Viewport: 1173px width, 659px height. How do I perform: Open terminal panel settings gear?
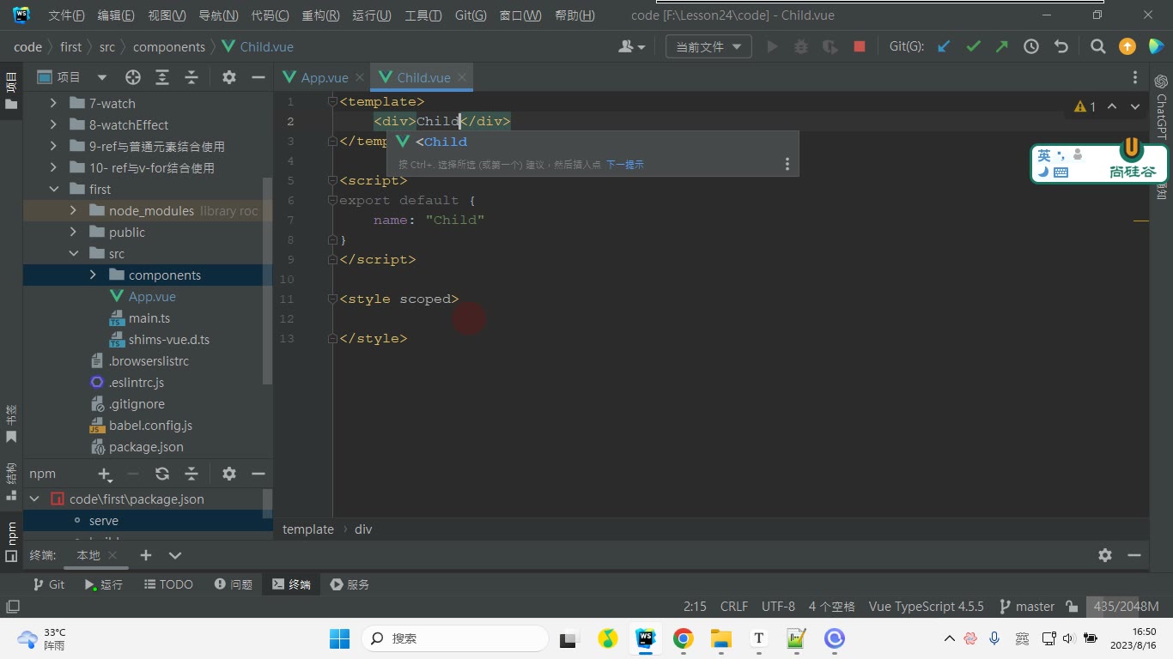[1105, 555]
